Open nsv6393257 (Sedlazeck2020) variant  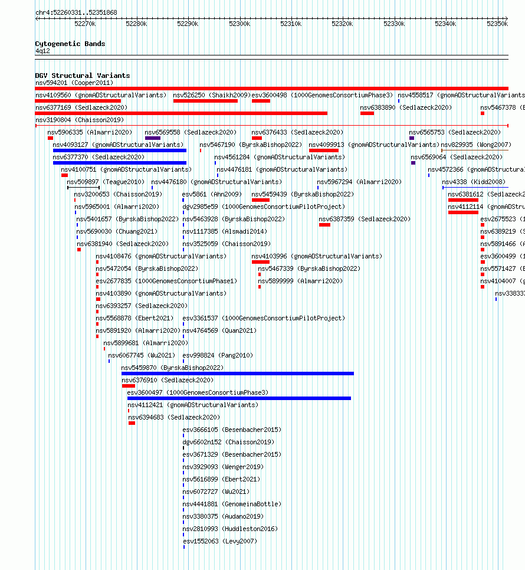142,306
